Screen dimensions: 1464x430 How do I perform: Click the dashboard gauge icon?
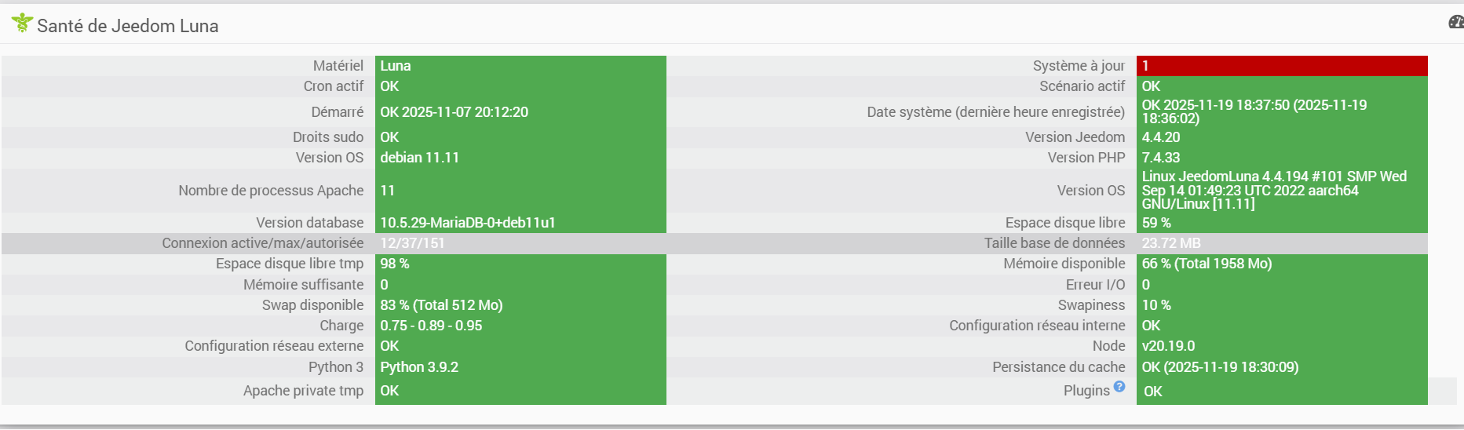[x=1456, y=22]
